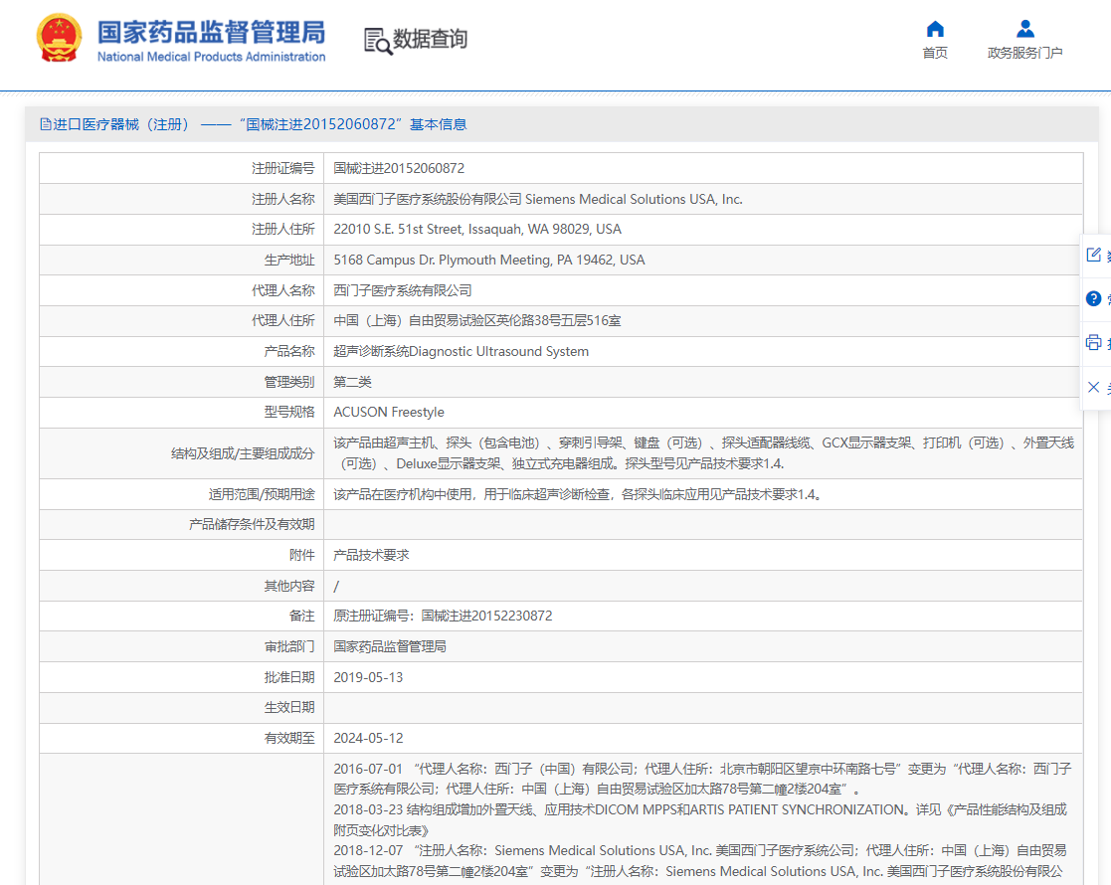Image resolution: width=1111 pixels, height=885 pixels.
Task: Open the 政务服务门户 navigation label
Action: pos(1025,53)
